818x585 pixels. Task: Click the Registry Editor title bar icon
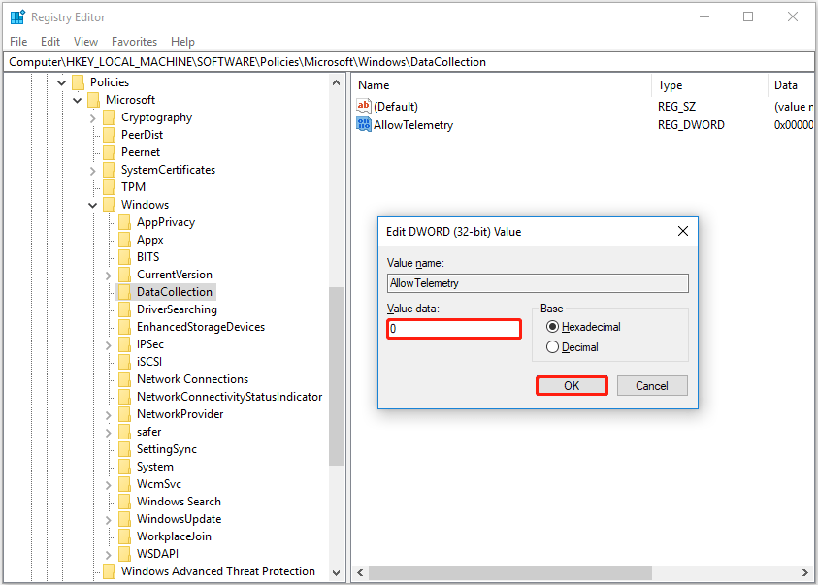16,16
